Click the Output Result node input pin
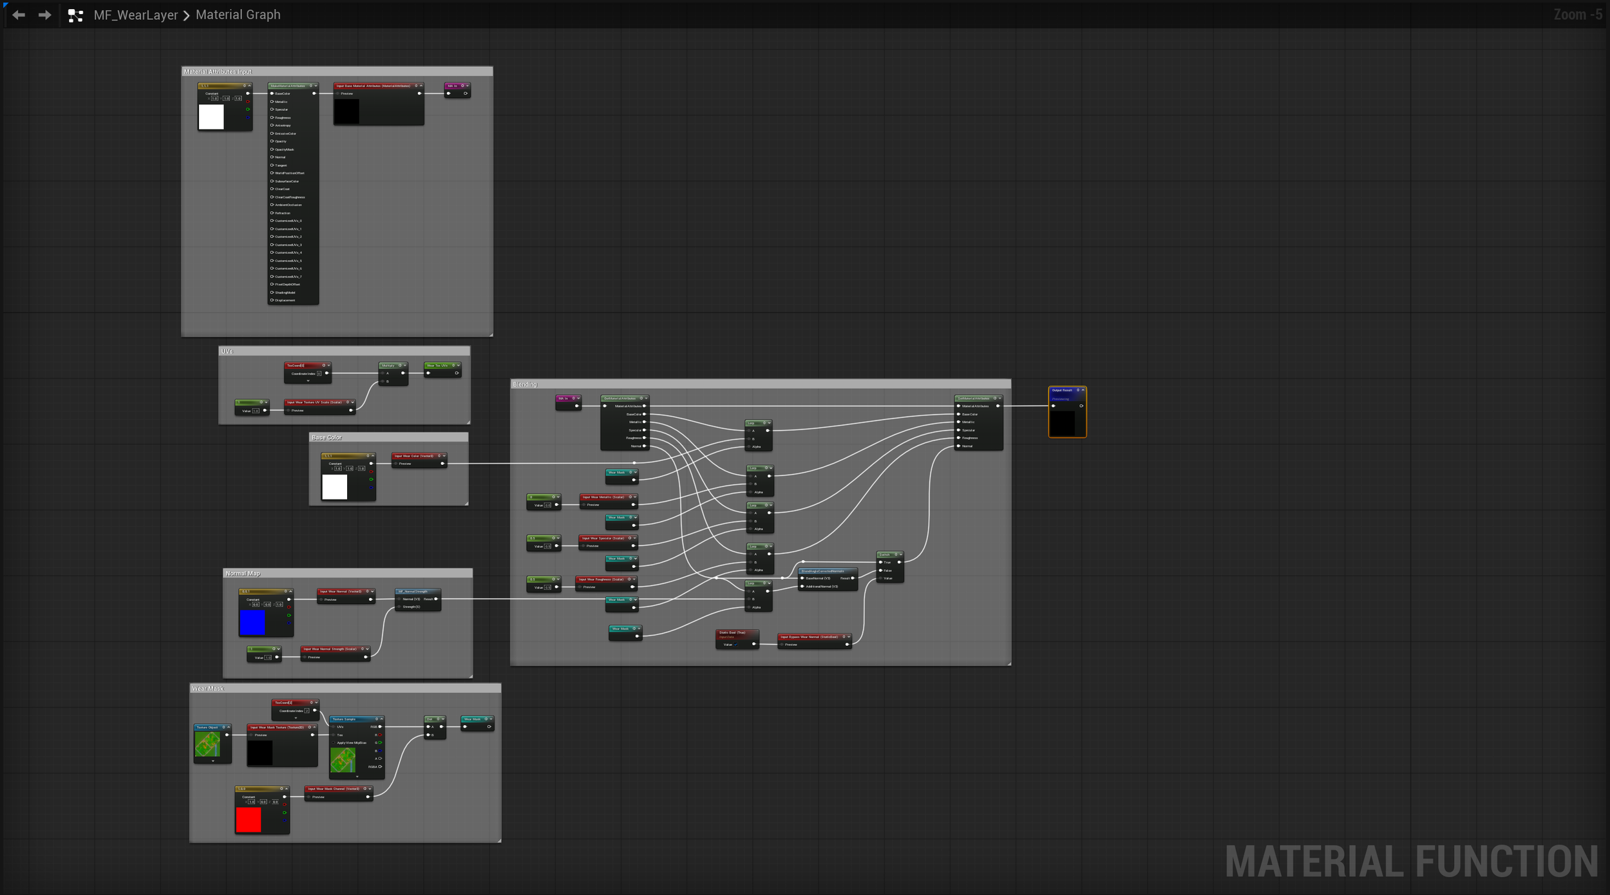Image resolution: width=1610 pixels, height=895 pixels. [x=1054, y=406]
